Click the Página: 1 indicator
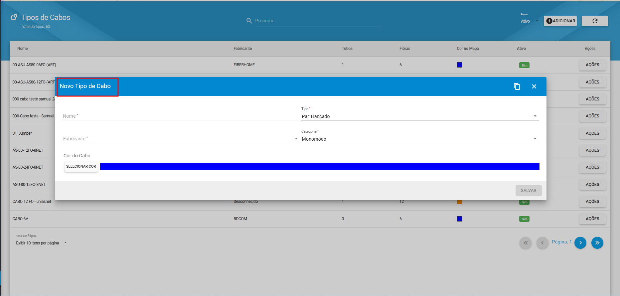The height and width of the screenshot is (296, 620). coord(562,242)
